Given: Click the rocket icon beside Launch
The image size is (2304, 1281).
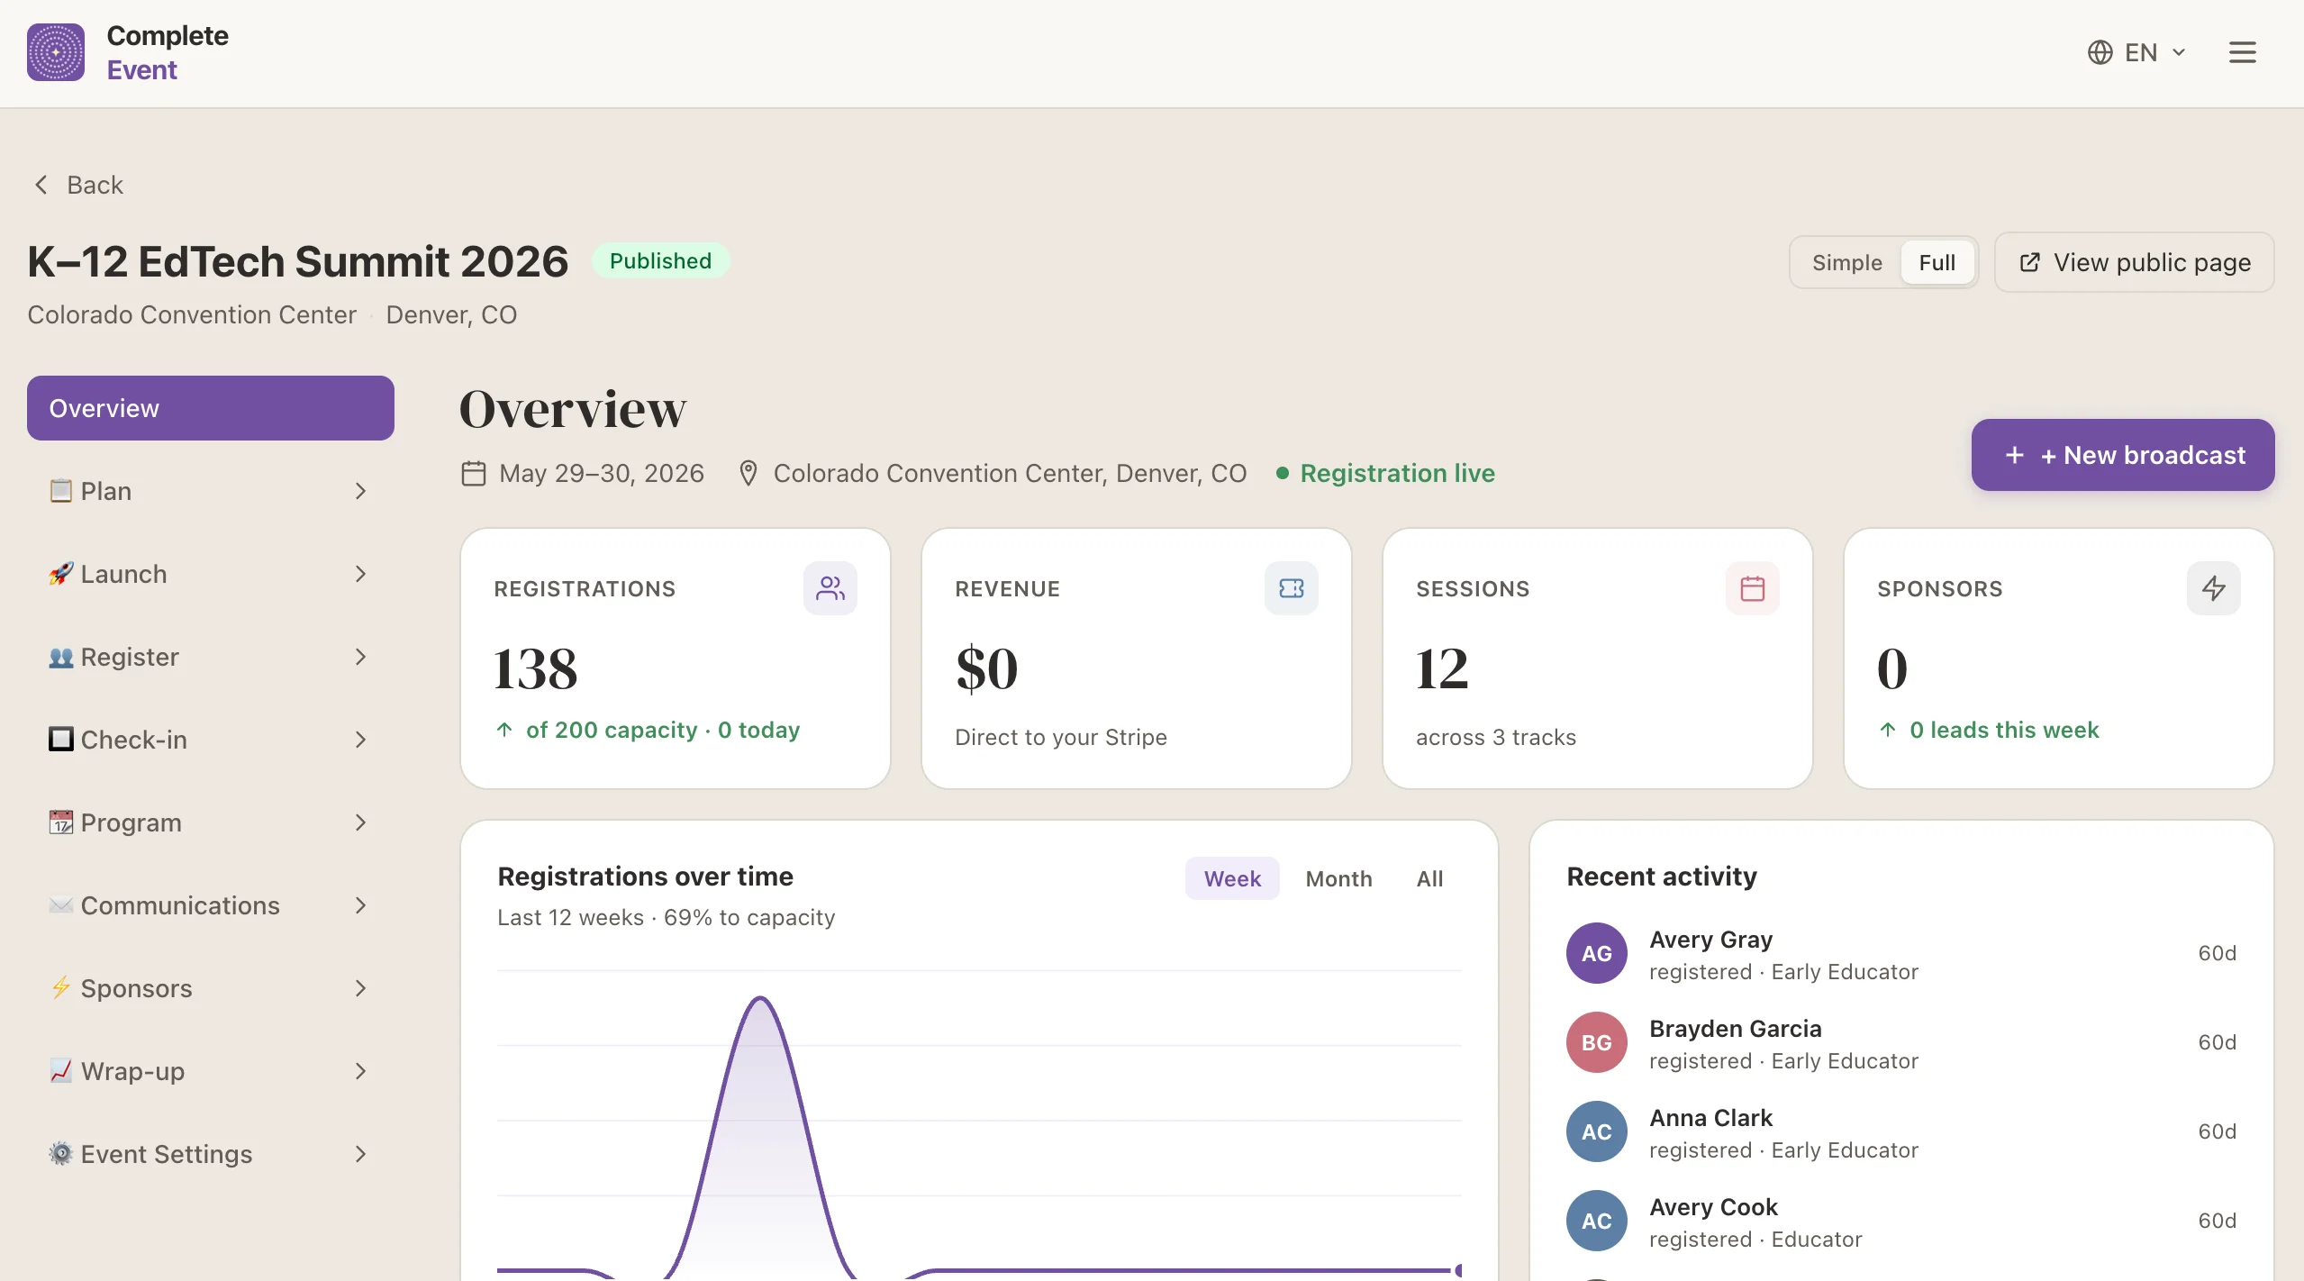Looking at the screenshot, I should (60, 574).
